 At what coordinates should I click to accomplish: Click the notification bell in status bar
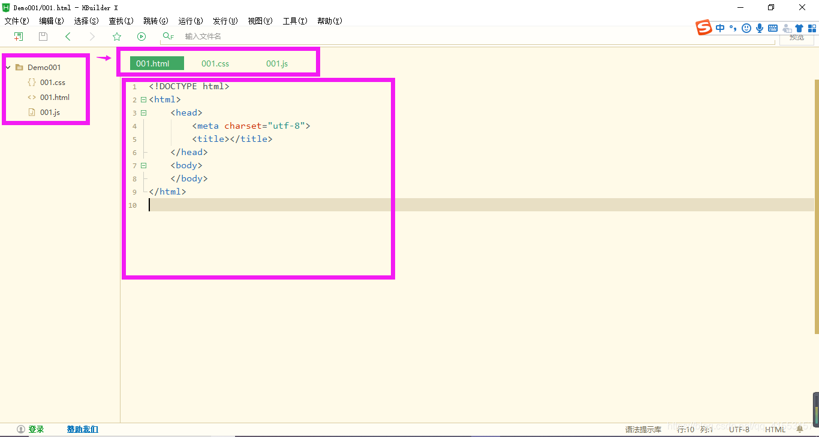pos(800,429)
